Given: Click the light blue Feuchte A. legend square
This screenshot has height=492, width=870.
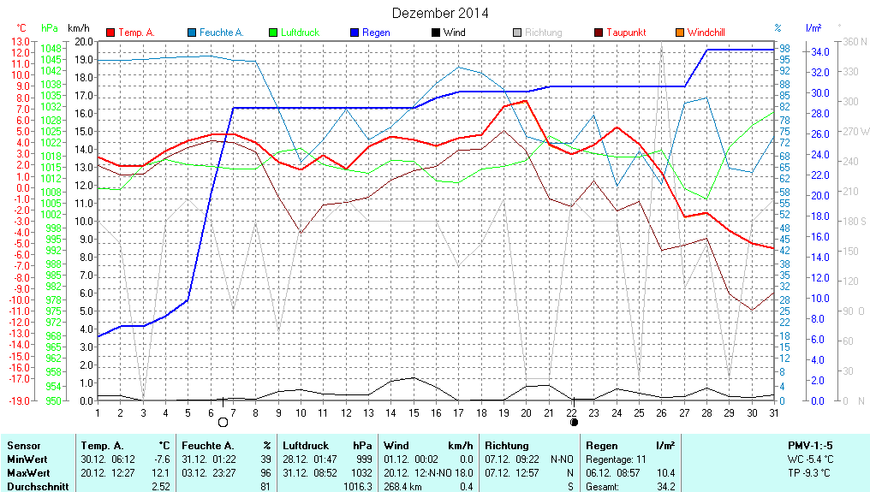Looking at the screenshot, I should (x=192, y=33).
